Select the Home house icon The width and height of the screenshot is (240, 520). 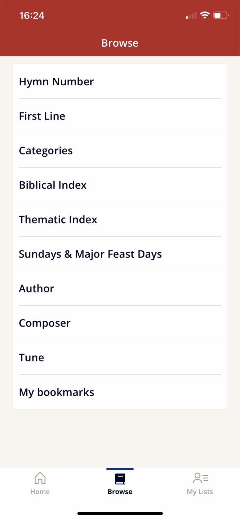click(40, 478)
